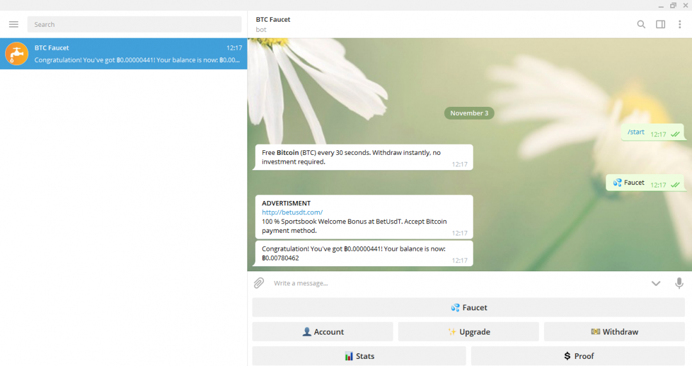The height and width of the screenshot is (366, 692).
Task: Focus the Write a message field
Action: tap(449, 283)
